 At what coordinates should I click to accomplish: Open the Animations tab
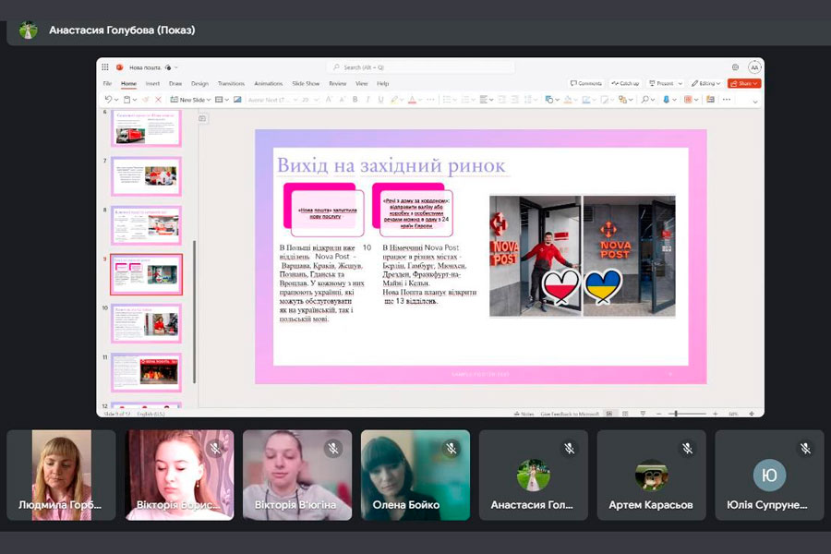268,83
